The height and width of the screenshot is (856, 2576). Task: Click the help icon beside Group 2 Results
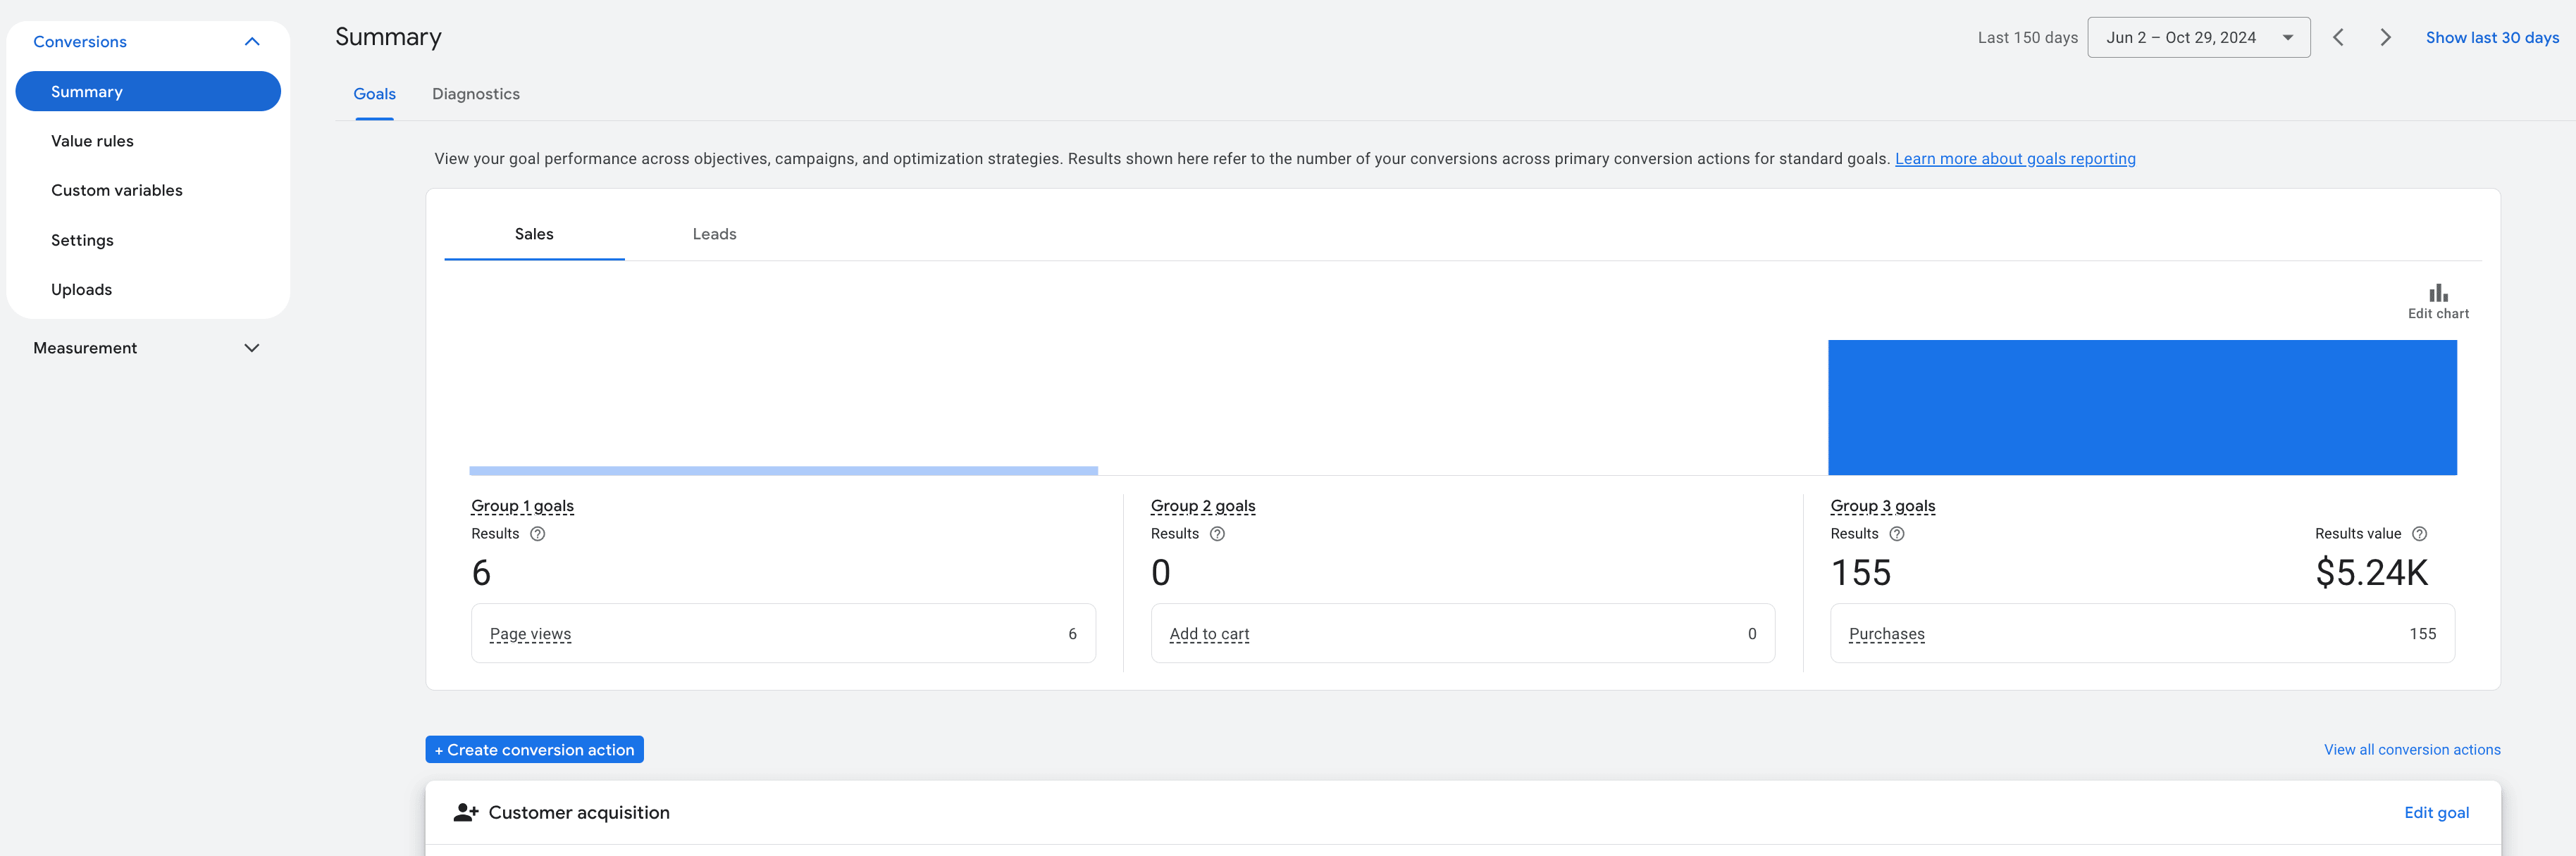click(1218, 534)
